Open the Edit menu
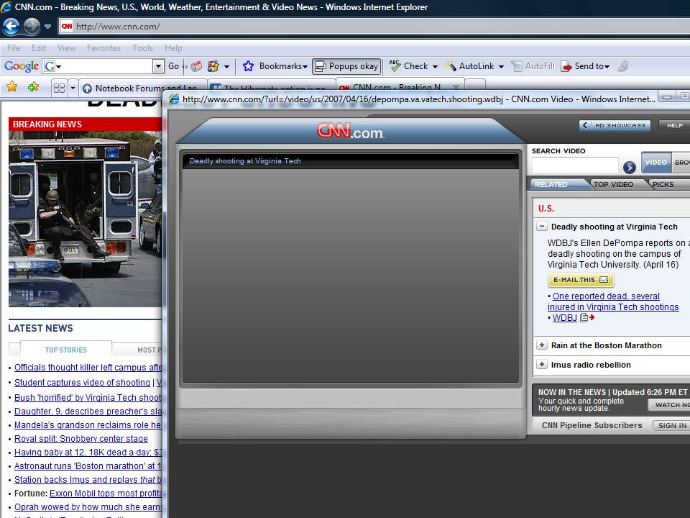This screenshot has height=518, width=690. (39, 48)
